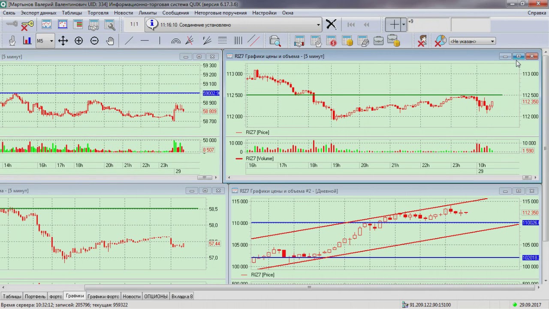Open the Экспорт данных menu
The height and width of the screenshot is (309, 549).
pos(39,13)
